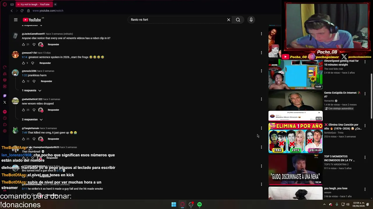Viewport: 373px width, 209px height.
Task: Go back to the previous page
Action: pyautogui.click(x=12, y=11)
